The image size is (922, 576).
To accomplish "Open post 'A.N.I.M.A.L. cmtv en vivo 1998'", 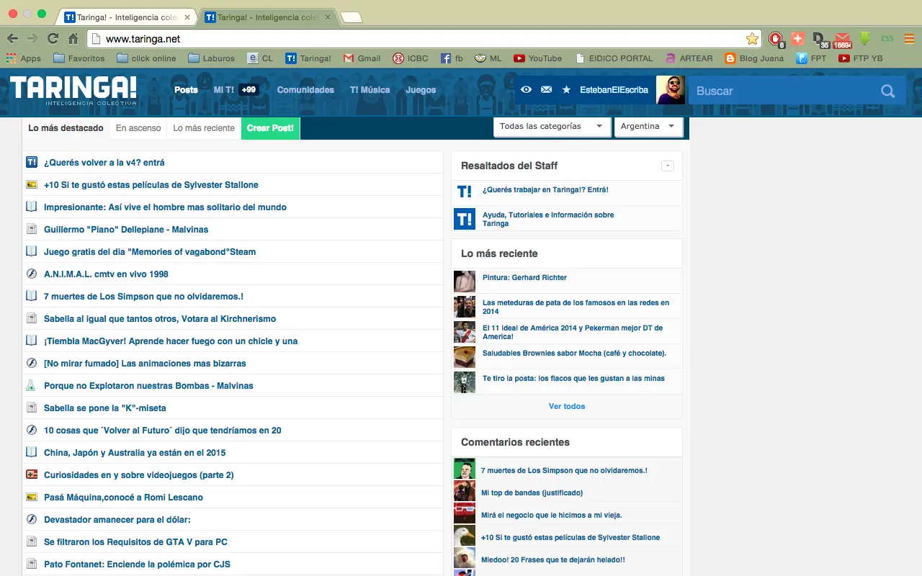I will click(106, 274).
